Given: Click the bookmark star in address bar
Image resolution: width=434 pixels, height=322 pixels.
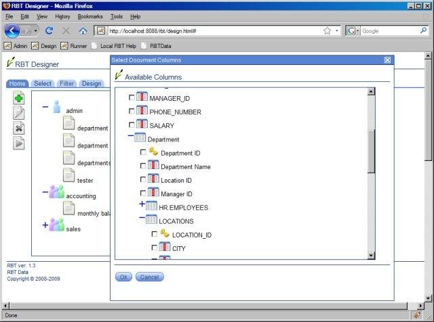Looking at the screenshot, I should [x=327, y=30].
